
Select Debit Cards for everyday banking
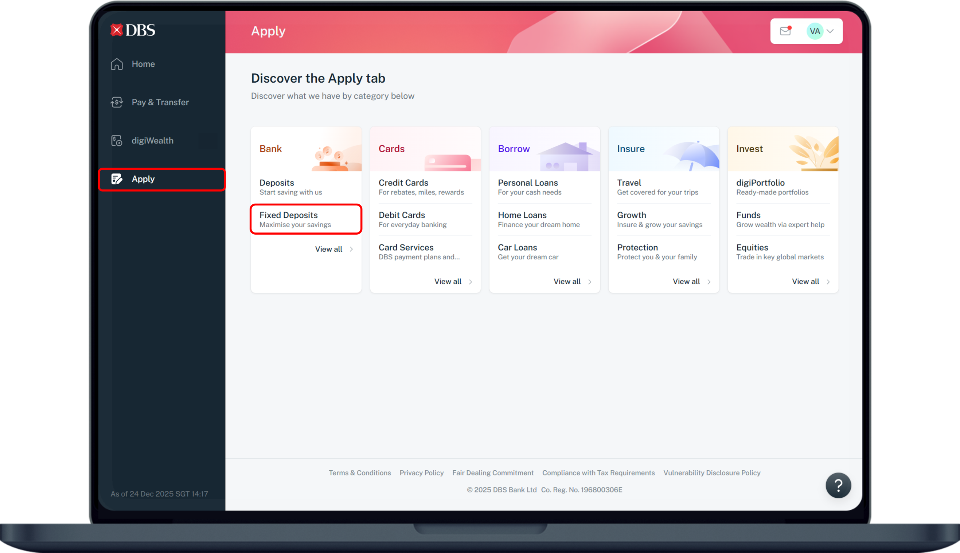coord(425,220)
